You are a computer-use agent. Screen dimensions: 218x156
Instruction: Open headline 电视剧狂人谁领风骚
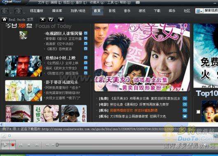[64, 33]
